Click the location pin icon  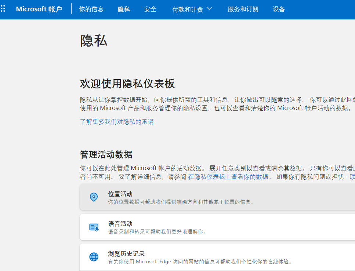point(94,197)
